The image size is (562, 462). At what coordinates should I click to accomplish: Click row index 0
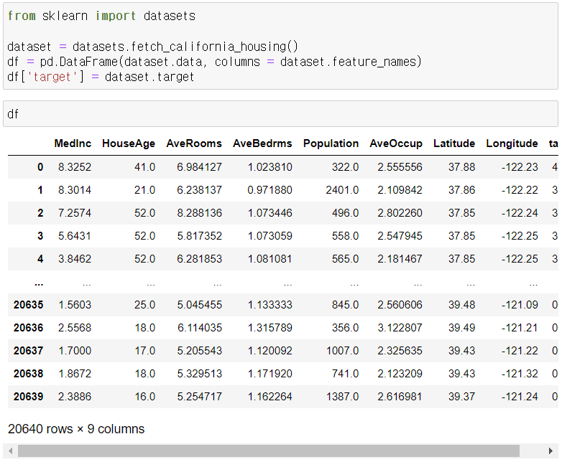[40, 167]
